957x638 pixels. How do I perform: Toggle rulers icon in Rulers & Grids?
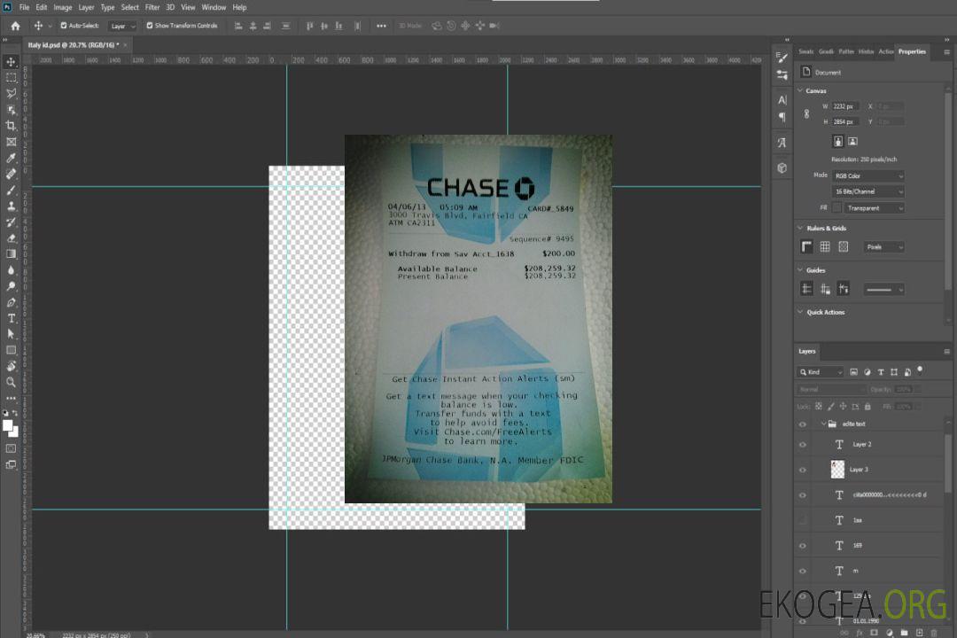click(x=806, y=246)
